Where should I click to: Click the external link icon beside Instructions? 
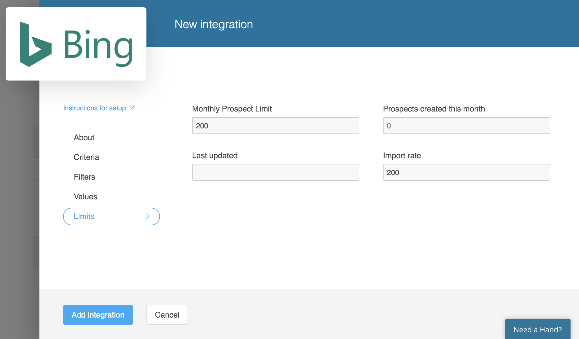132,108
